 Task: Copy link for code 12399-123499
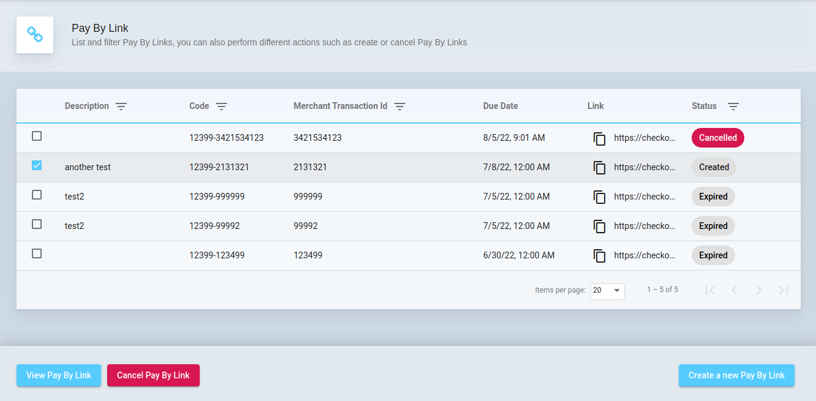click(599, 256)
